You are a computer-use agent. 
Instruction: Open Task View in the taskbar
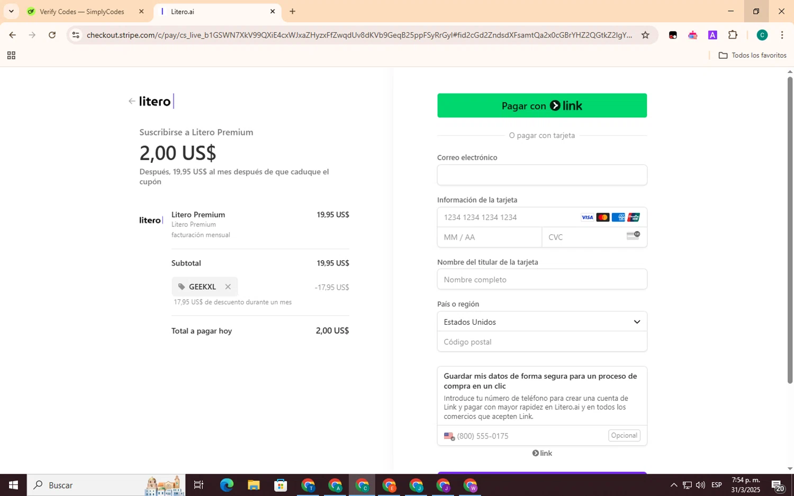(x=198, y=485)
